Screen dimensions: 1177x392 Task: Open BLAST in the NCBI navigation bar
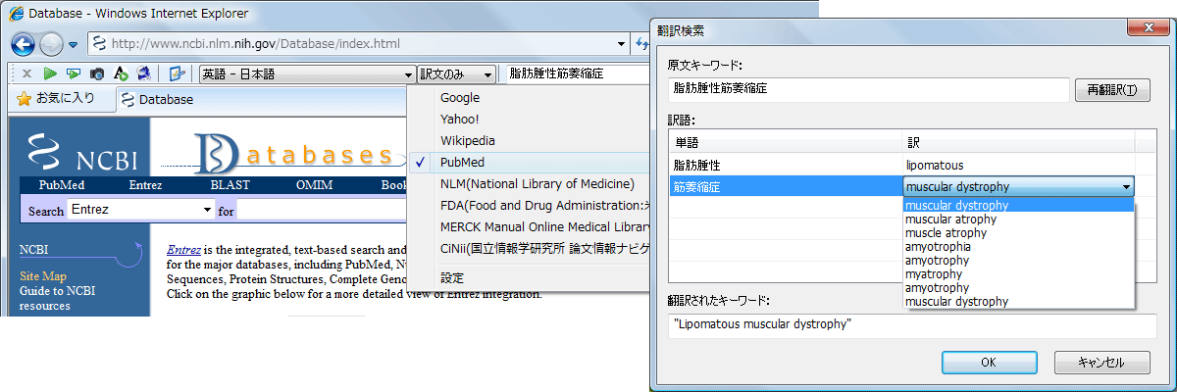pos(230,185)
